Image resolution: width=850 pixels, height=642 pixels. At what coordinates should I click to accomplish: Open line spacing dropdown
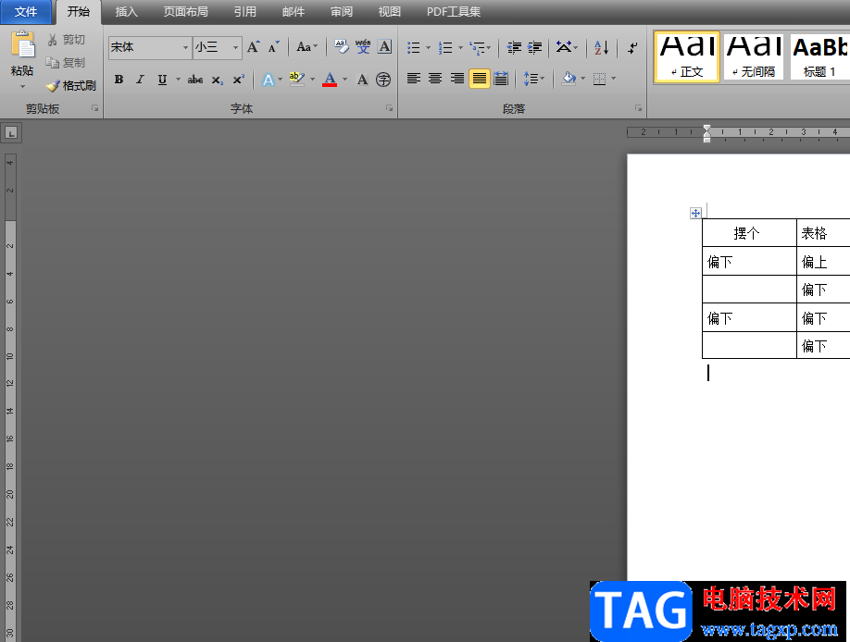point(534,80)
